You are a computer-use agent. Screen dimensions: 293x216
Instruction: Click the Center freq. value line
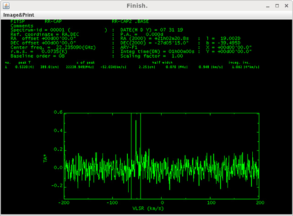tap(54, 46)
